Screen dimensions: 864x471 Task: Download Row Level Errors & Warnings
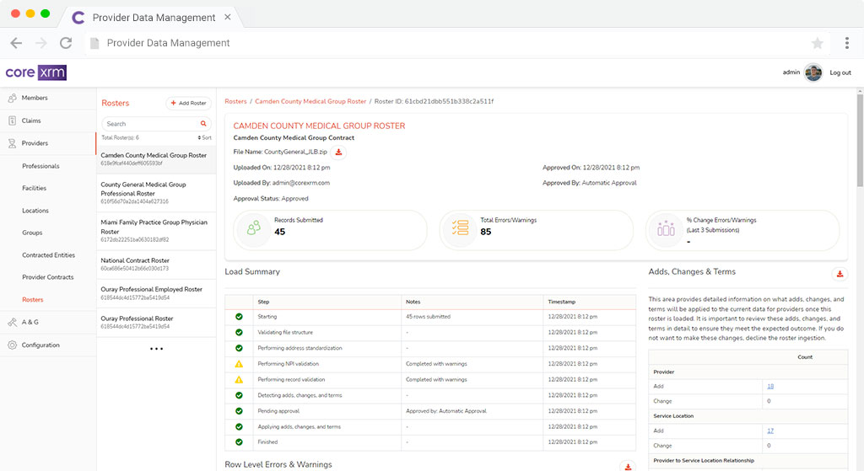(628, 467)
